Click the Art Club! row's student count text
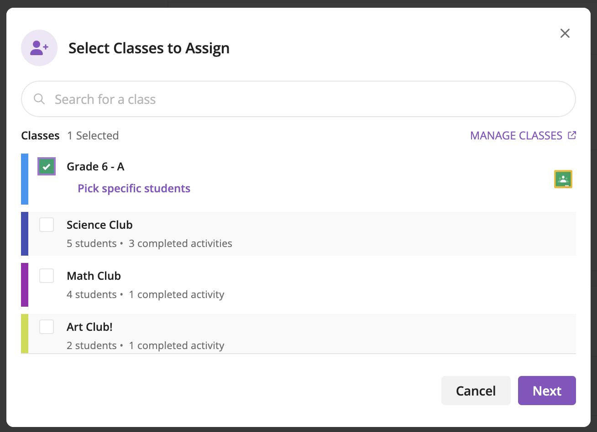The height and width of the screenshot is (432, 597). [x=91, y=345]
